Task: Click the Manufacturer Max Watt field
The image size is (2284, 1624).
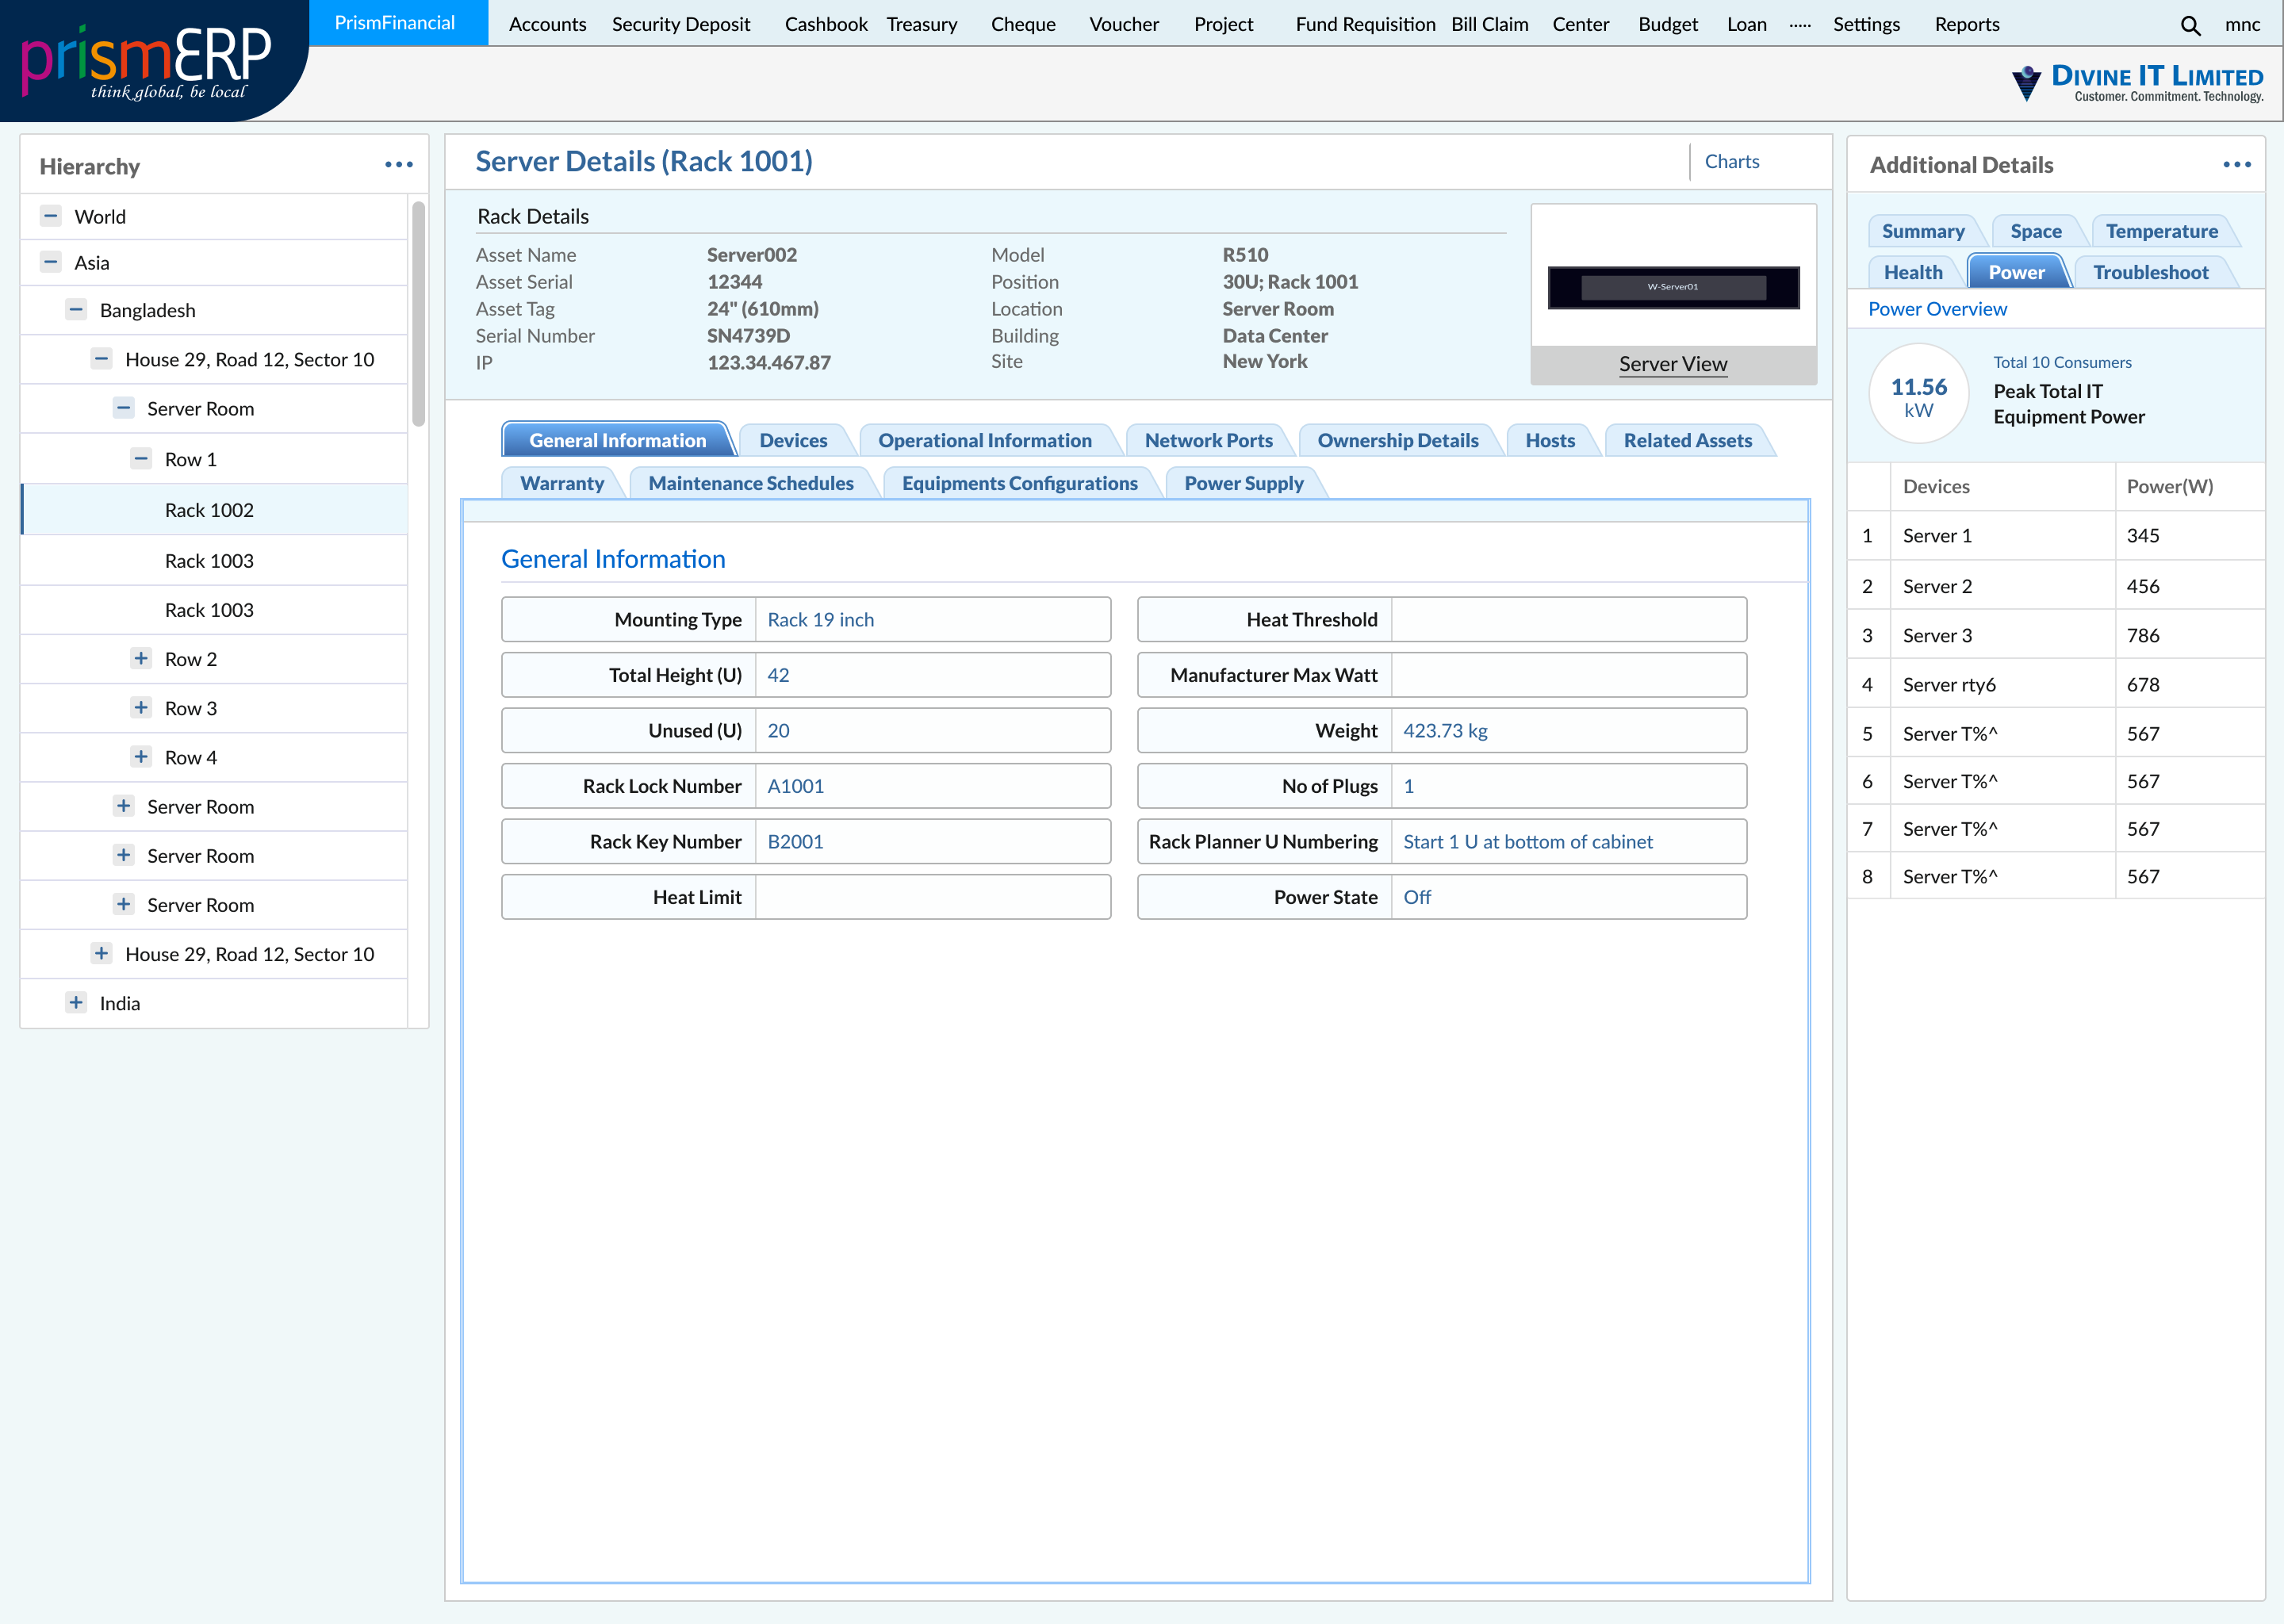Action: coord(1568,675)
